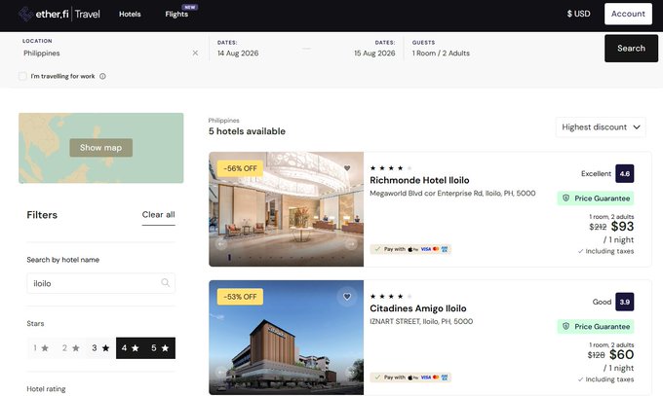Deselect the 4 star filter
The height and width of the screenshot is (396, 663).
tap(131, 348)
